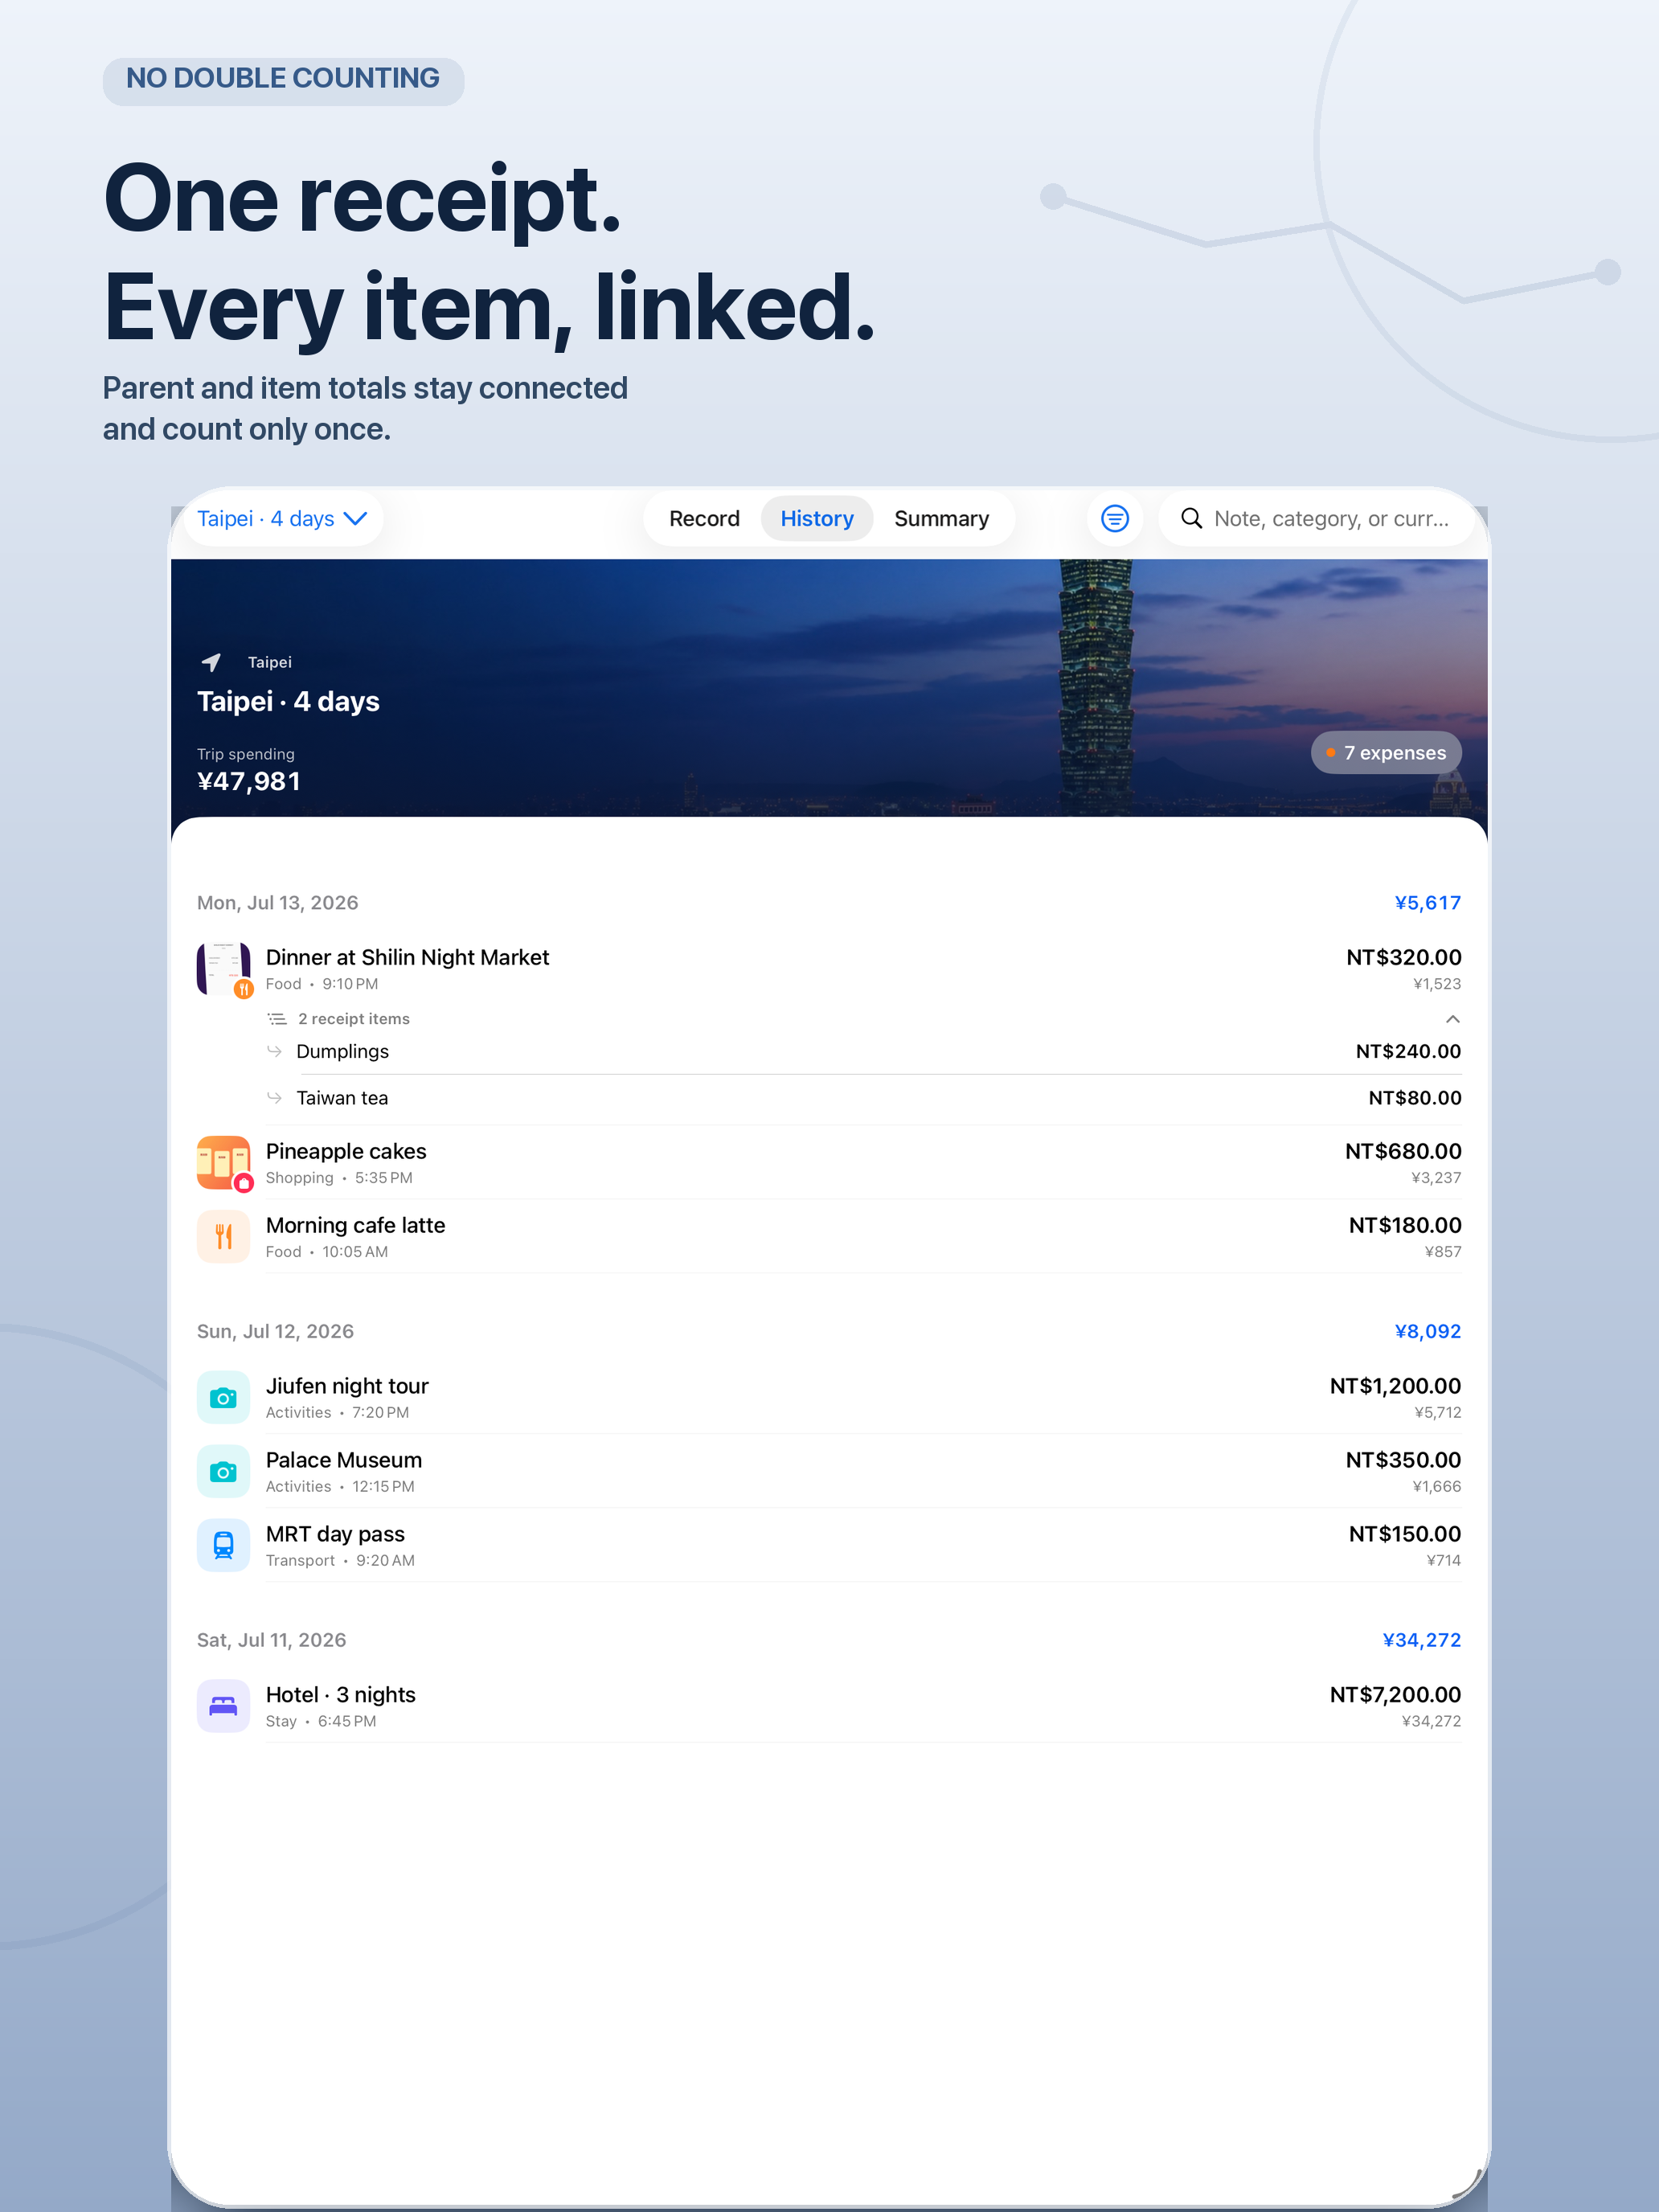Open the Hotel · 3 nights expense
1659x2212 pixels.
pos(829,1706)
